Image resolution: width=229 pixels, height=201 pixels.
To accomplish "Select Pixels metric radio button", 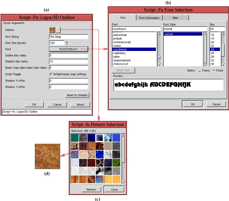I will [214, 70].
